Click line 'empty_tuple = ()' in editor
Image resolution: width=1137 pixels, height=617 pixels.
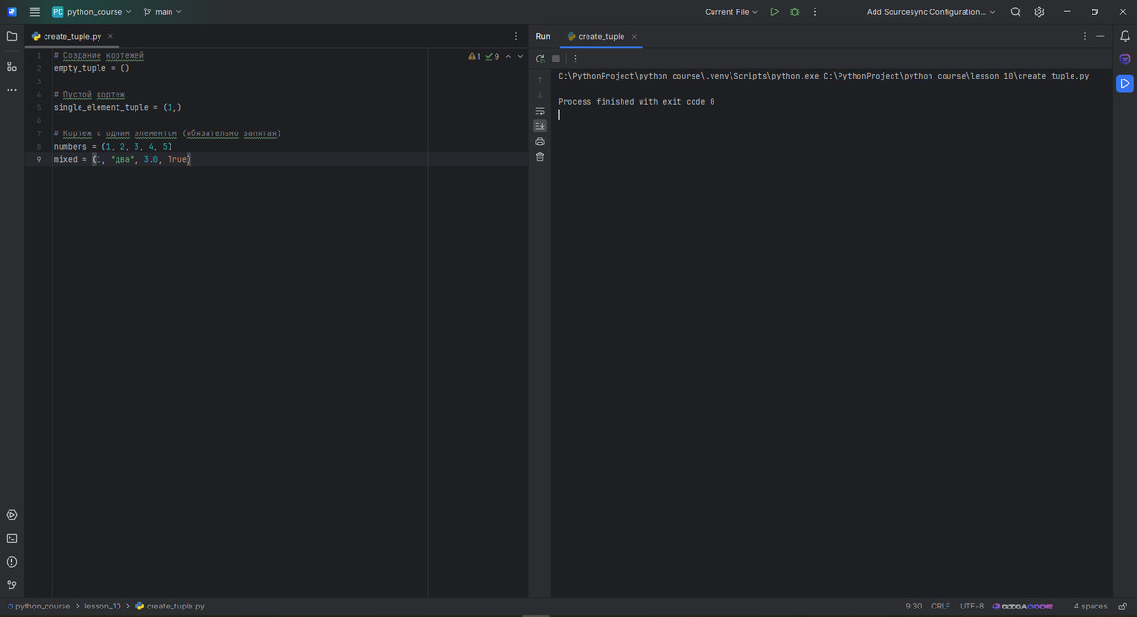[x=91, y=69]
